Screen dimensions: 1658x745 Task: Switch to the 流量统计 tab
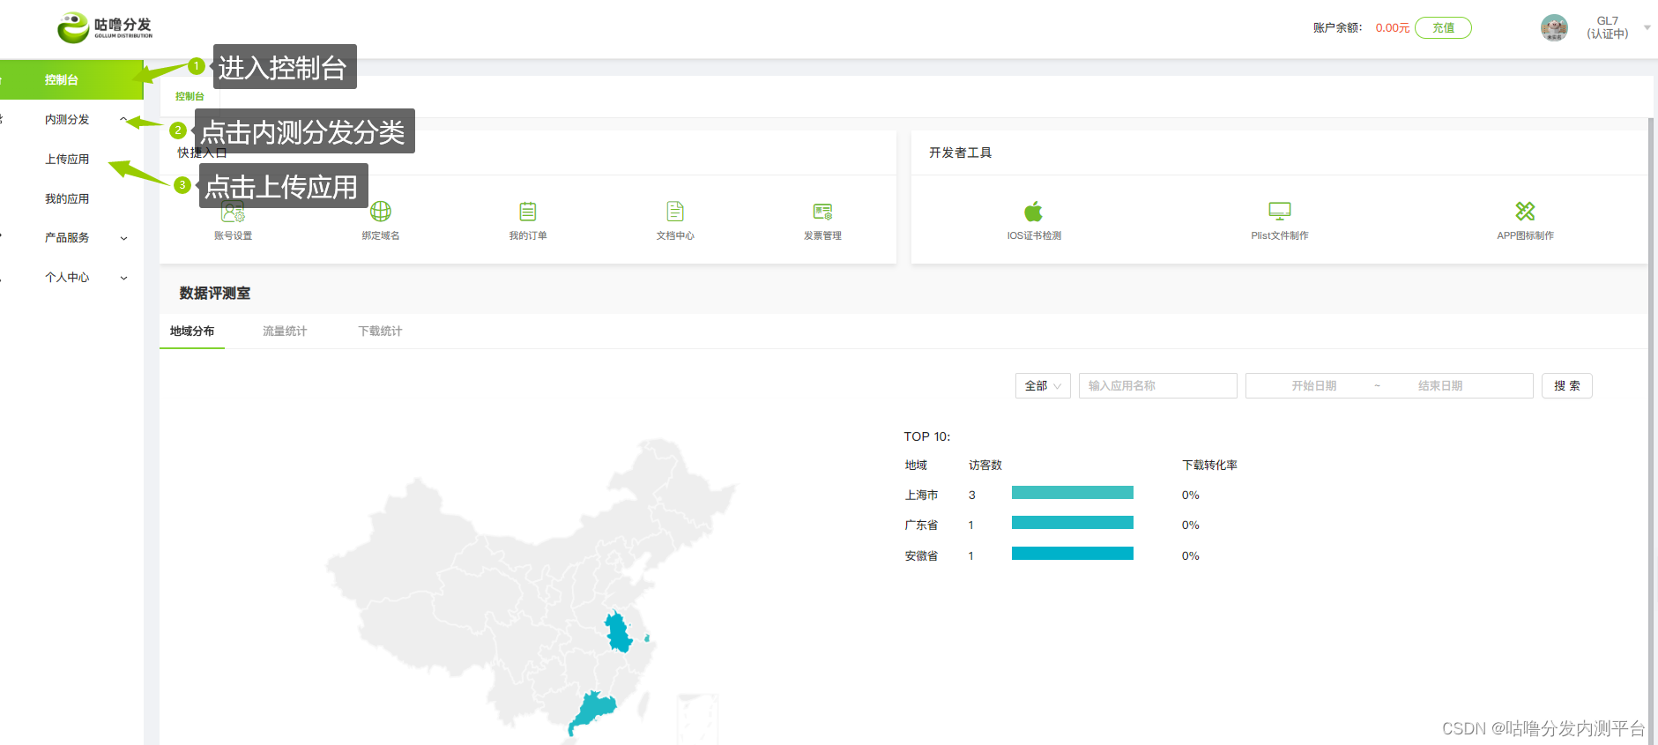(x=285, y=331)
